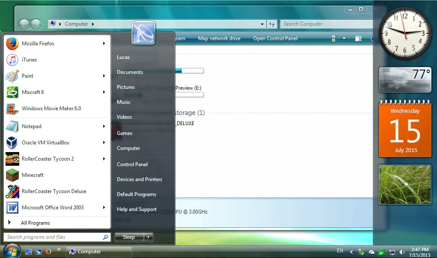
Task: Click the volume speaker icon in the tray
Action: click(x=402, y=252)
